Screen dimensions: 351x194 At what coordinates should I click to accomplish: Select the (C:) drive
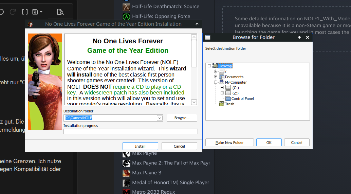pyautogui.click(x=236, y=88)
